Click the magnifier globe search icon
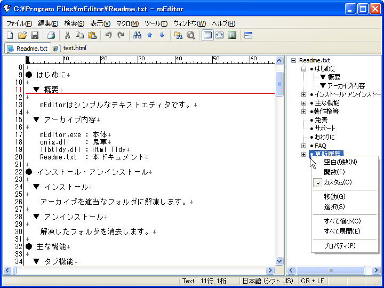The height and width of the screenshot is (288, 384). 191,35
